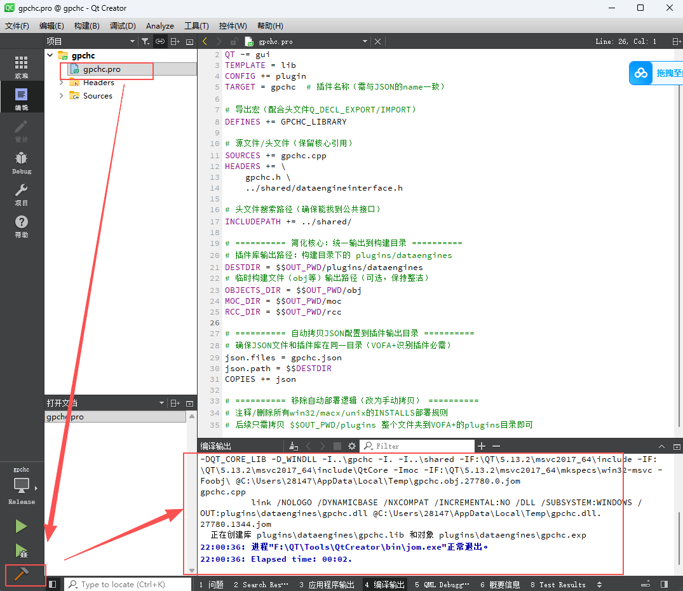Focus the Type to locate search field
683x591 pixels.
[128, 585]
